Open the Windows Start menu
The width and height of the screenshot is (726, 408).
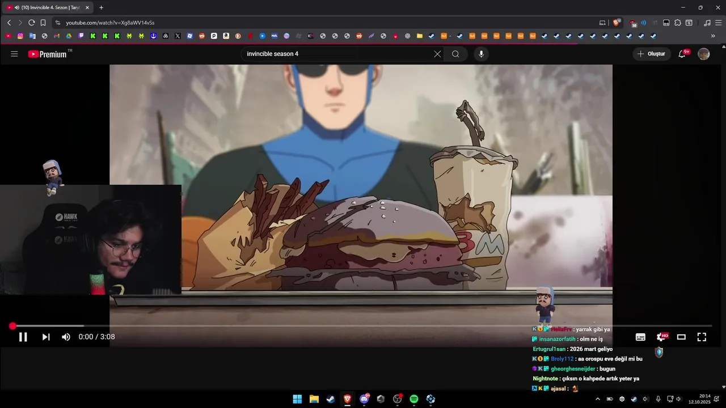[x=297, y=399]
